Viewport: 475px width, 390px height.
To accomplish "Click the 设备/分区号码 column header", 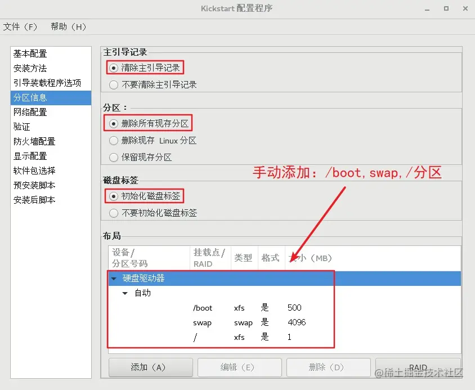I will point(149,258).
